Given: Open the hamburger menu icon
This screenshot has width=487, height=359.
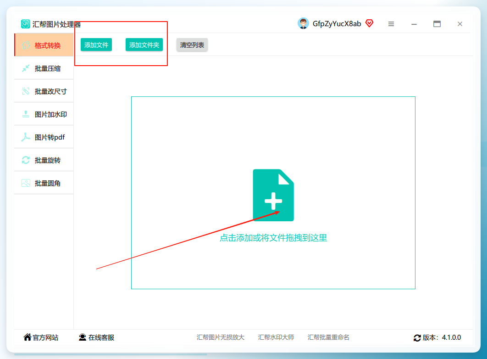Looking at the screenshot, I should (x=391, y=24).
